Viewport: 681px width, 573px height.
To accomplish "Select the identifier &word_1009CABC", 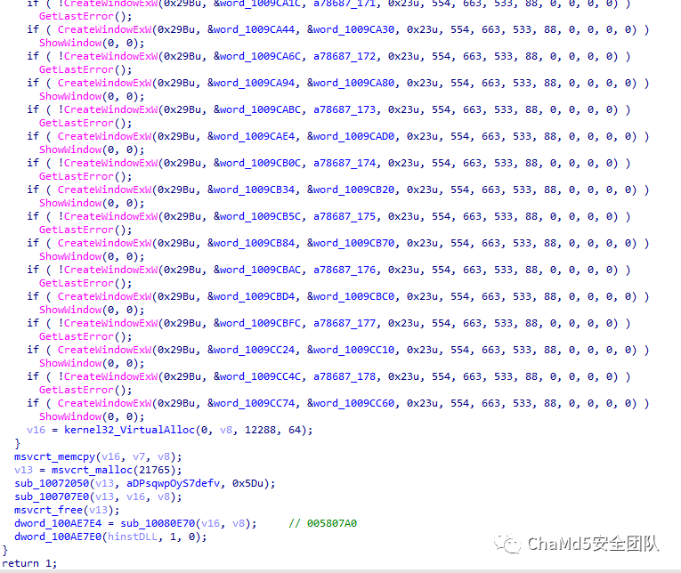I will [x=257, y=109].
